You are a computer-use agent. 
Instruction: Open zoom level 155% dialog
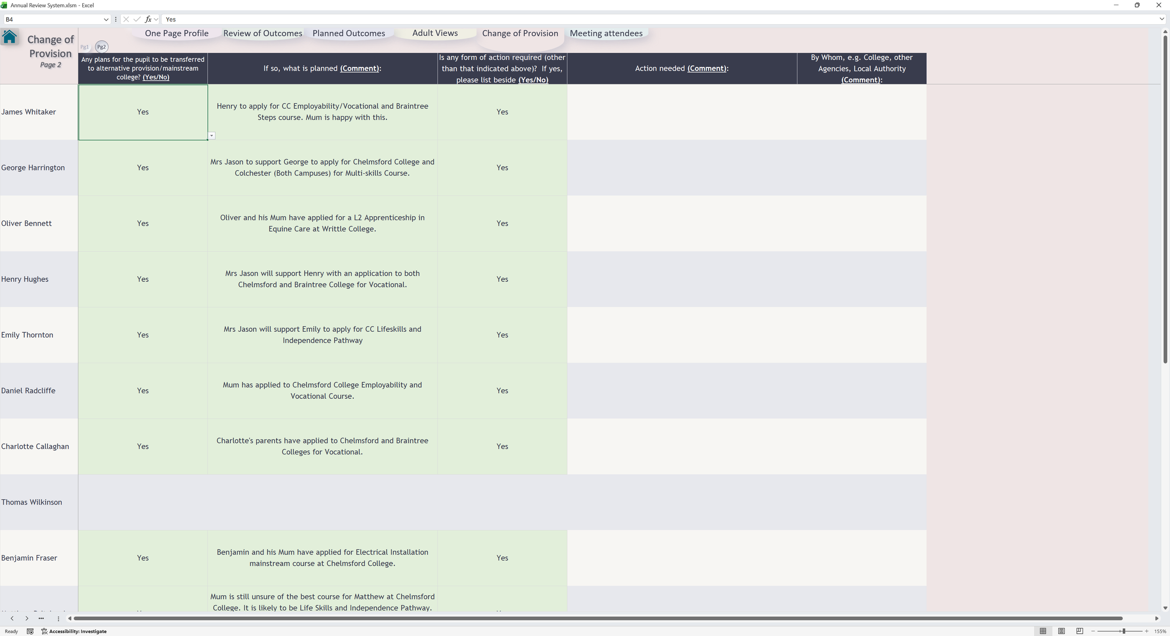tap(1160, 631)
